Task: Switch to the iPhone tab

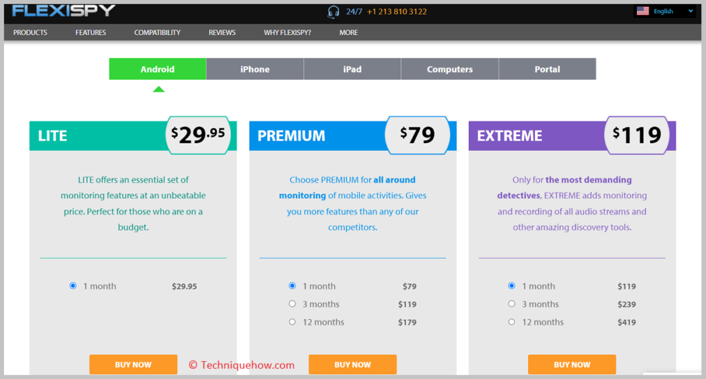Action: pos(255,69)
